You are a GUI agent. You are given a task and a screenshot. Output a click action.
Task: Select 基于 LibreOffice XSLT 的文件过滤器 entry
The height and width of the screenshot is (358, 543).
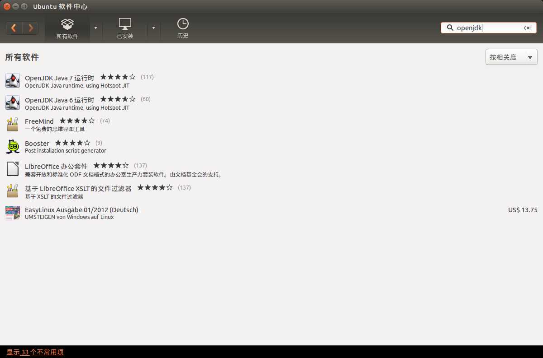tap(78, 188)
